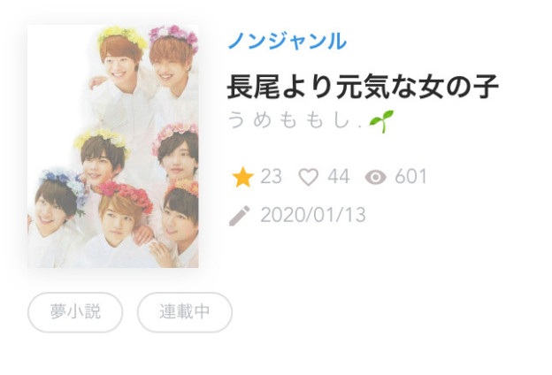Click the view count 601
Viewport: 552px width, 375px height.
[410, 176]
